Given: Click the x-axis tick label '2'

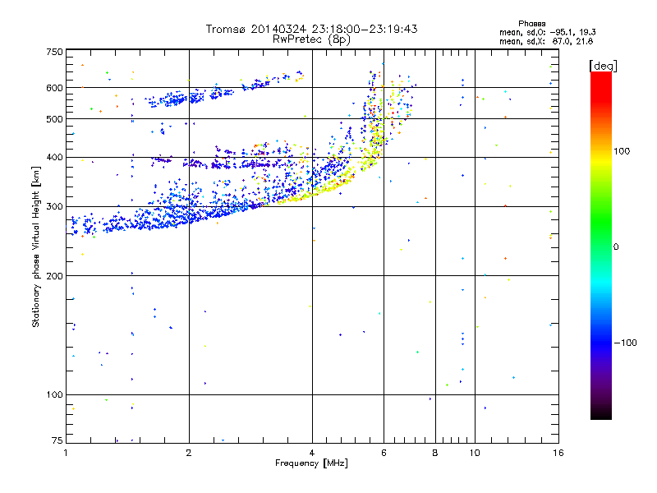Looking at the screenshot, I should pos(189,453).
